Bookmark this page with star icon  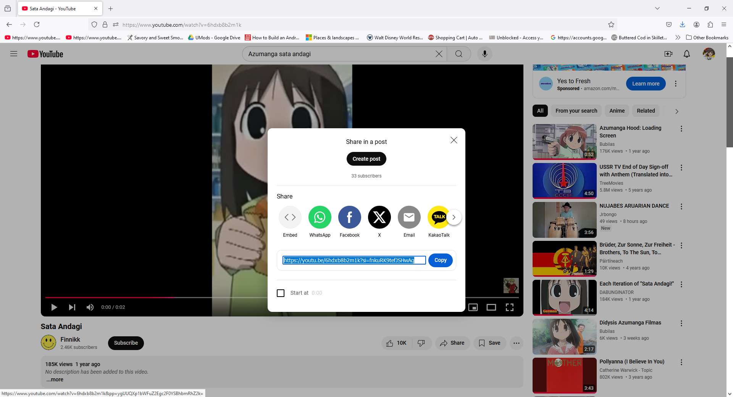pyautogui.click(x=611, y=24)
